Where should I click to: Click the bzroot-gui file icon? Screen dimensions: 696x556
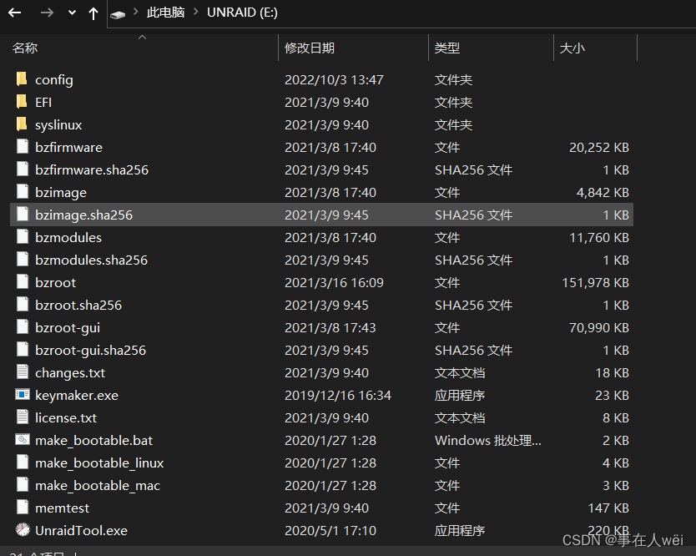click(23, 327)
